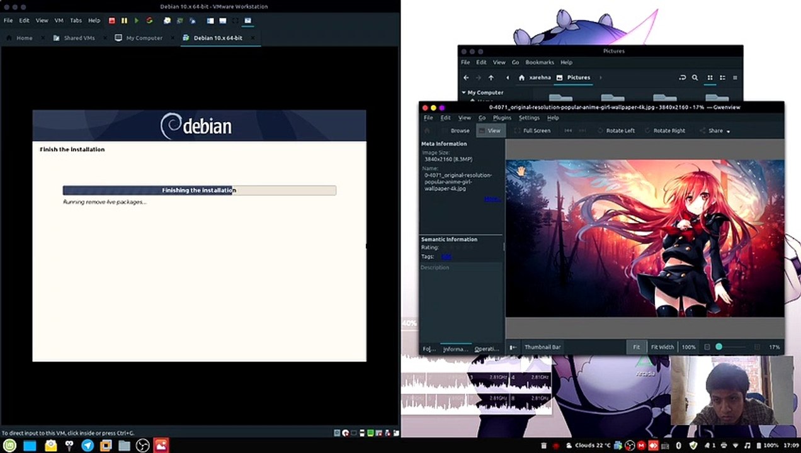The height and width of the screenshot is (453, 801).
Task: Click Rotate Left in Gwenview
Action: [616, 130]
